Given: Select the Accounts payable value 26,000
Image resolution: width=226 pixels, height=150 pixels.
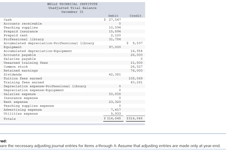Looking at the screenshot, I should point(136,55).
